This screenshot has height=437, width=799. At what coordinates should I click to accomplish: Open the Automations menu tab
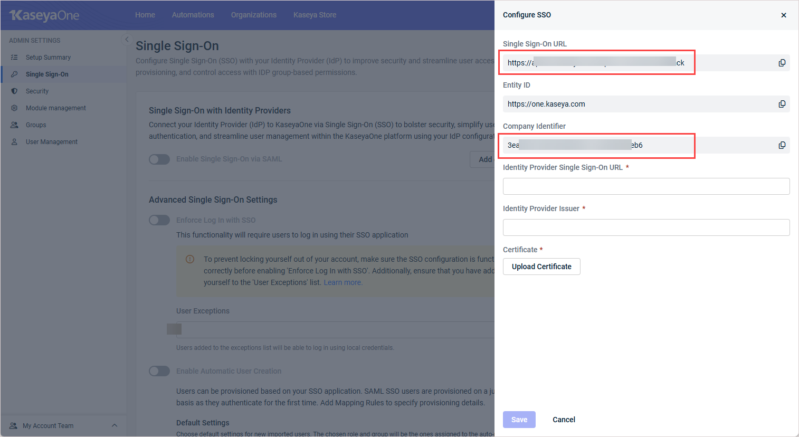click(x=193, y=15)
